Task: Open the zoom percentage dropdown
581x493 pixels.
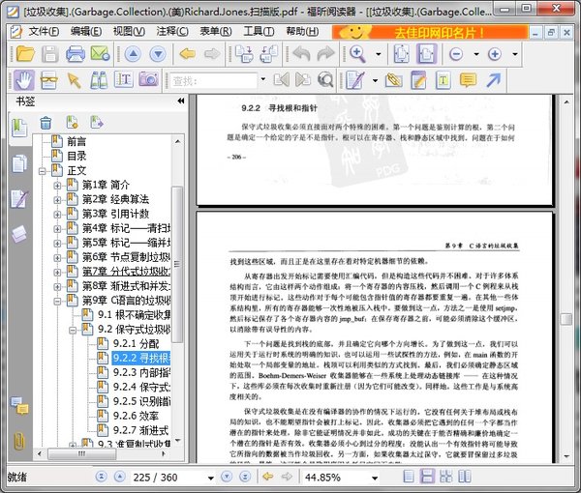Action: (375, 478)
